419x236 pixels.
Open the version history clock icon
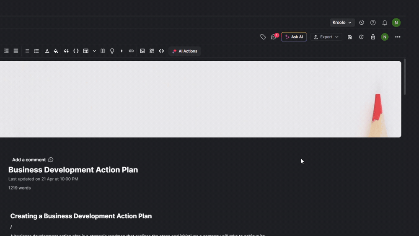pos(361,37)
